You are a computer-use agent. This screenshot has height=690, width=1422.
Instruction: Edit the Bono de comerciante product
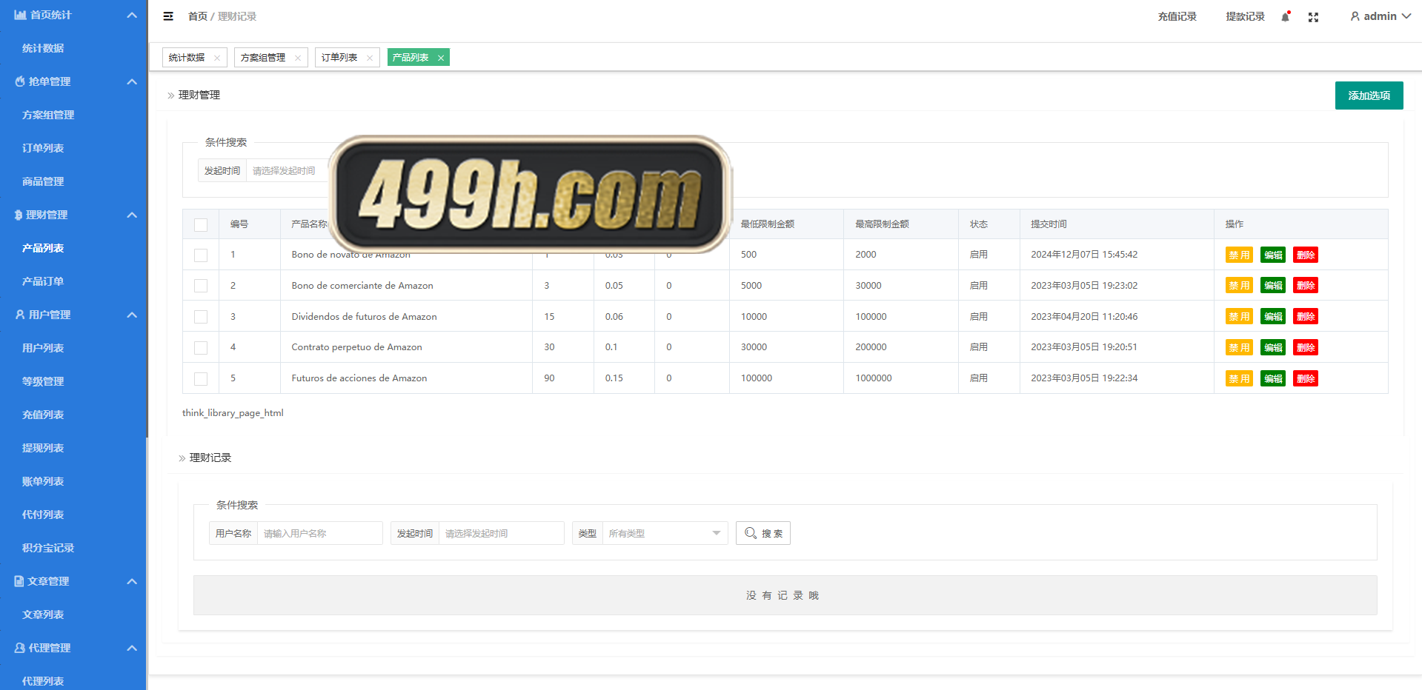1273,286
